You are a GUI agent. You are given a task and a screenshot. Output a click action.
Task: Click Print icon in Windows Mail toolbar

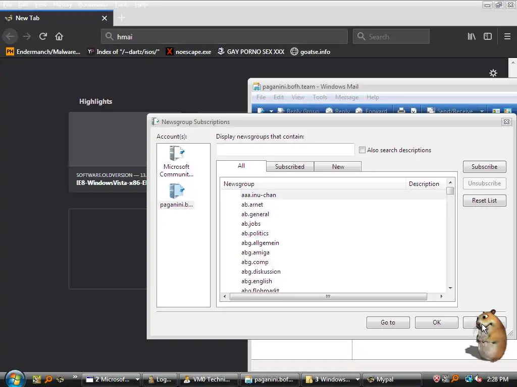[401, 110]
